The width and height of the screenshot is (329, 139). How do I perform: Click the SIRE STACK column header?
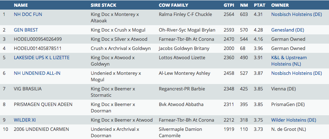coord(104,5)
